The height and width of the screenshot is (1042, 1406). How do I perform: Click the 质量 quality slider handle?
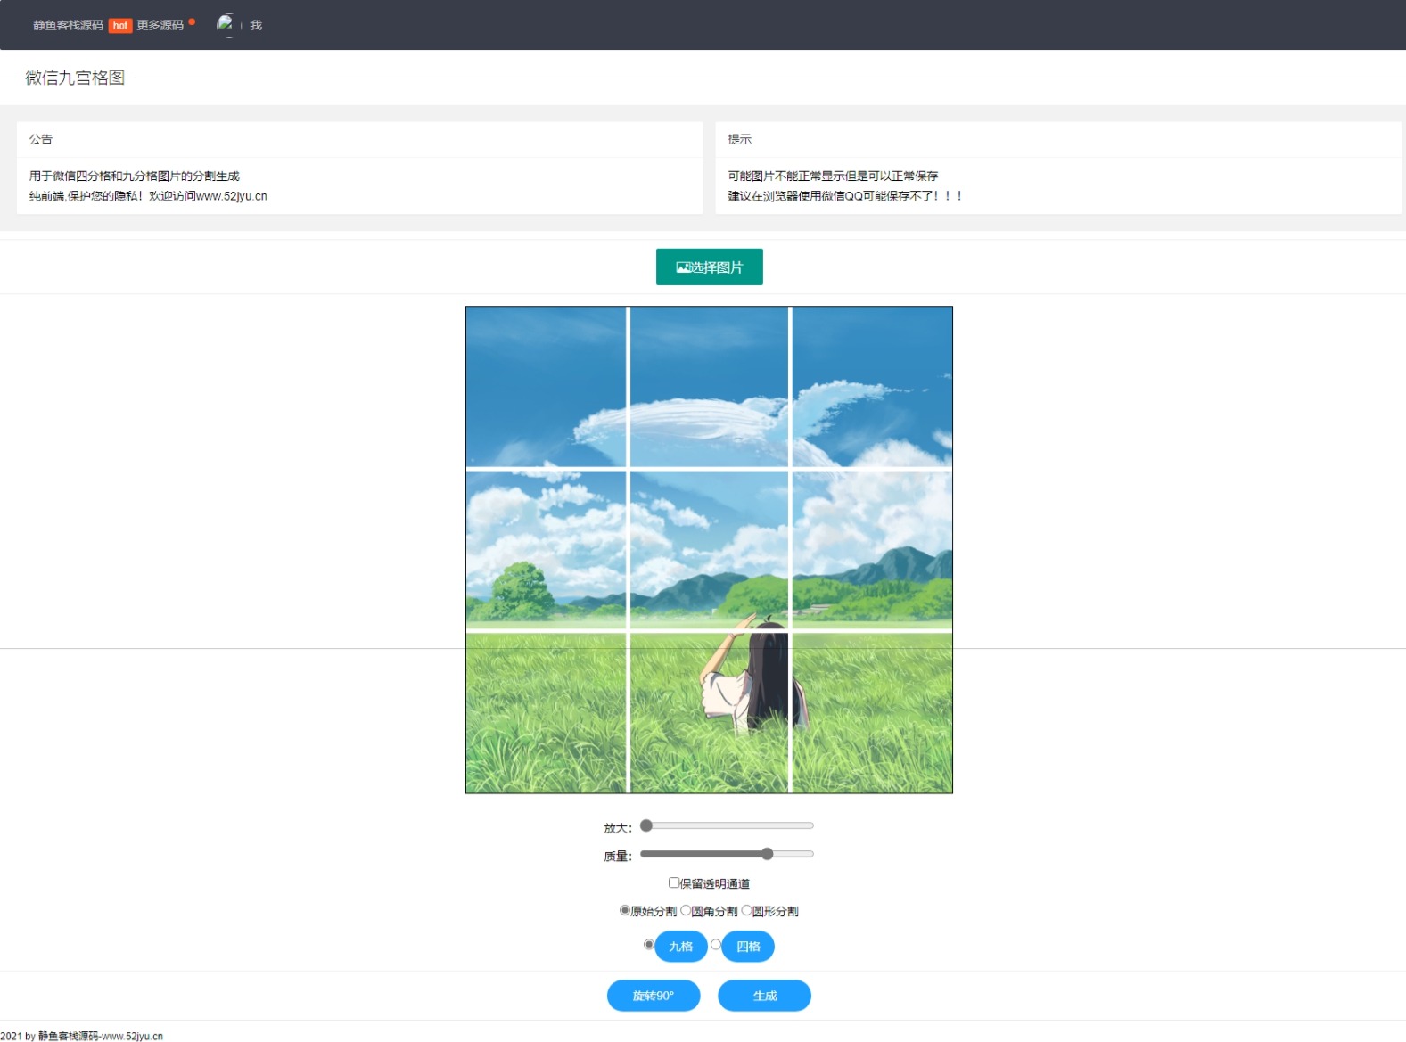[767, 854]
